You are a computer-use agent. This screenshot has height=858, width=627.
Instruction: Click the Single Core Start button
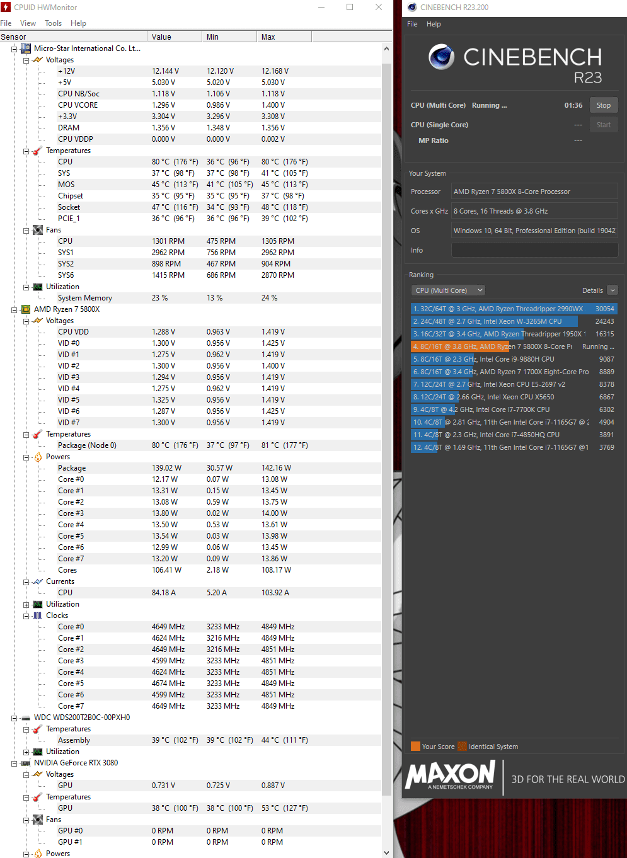click(x=604, y=125)
